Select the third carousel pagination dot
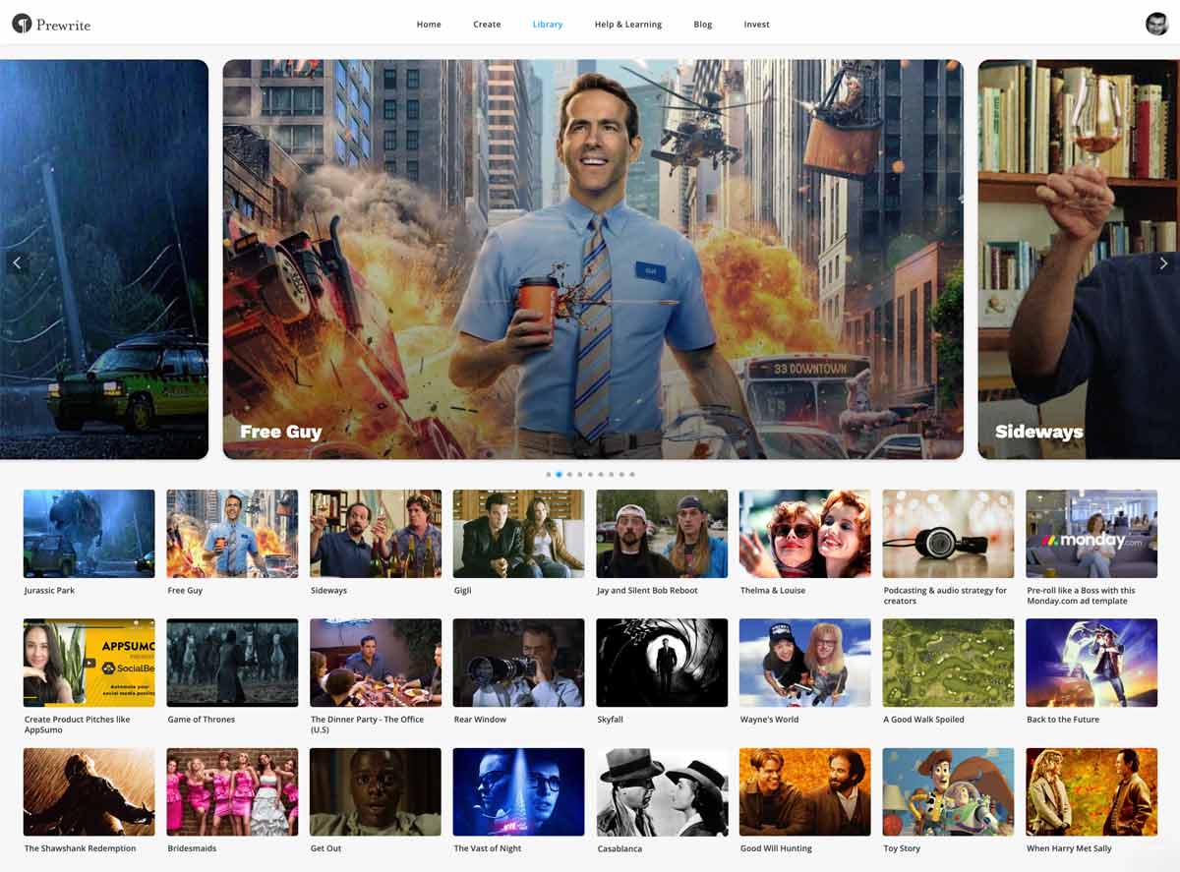Viewport: 1180px width, 872px height. point(569,475)
